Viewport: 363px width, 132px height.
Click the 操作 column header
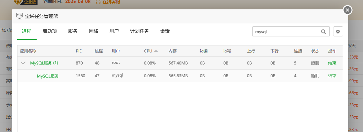[x=332, y=51]
